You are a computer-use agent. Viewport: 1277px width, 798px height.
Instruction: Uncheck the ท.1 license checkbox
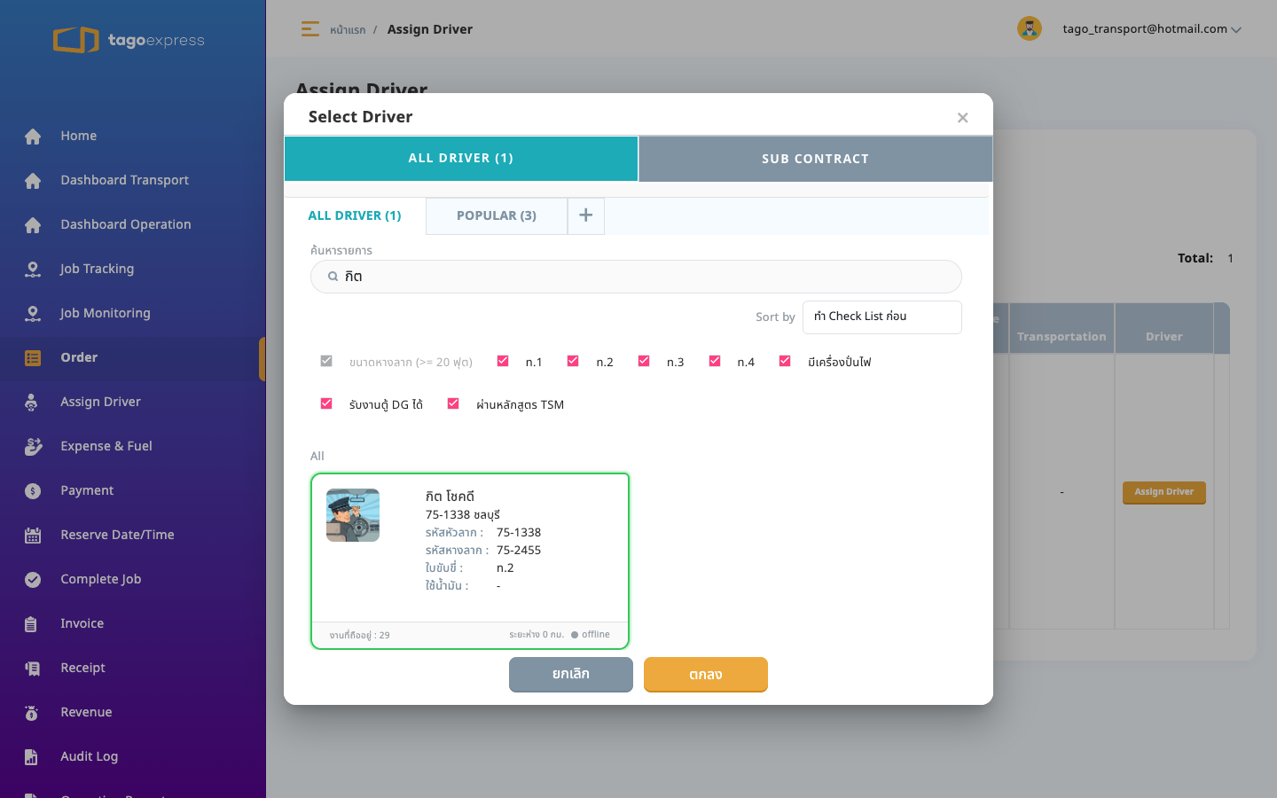[x=503, y=361]
